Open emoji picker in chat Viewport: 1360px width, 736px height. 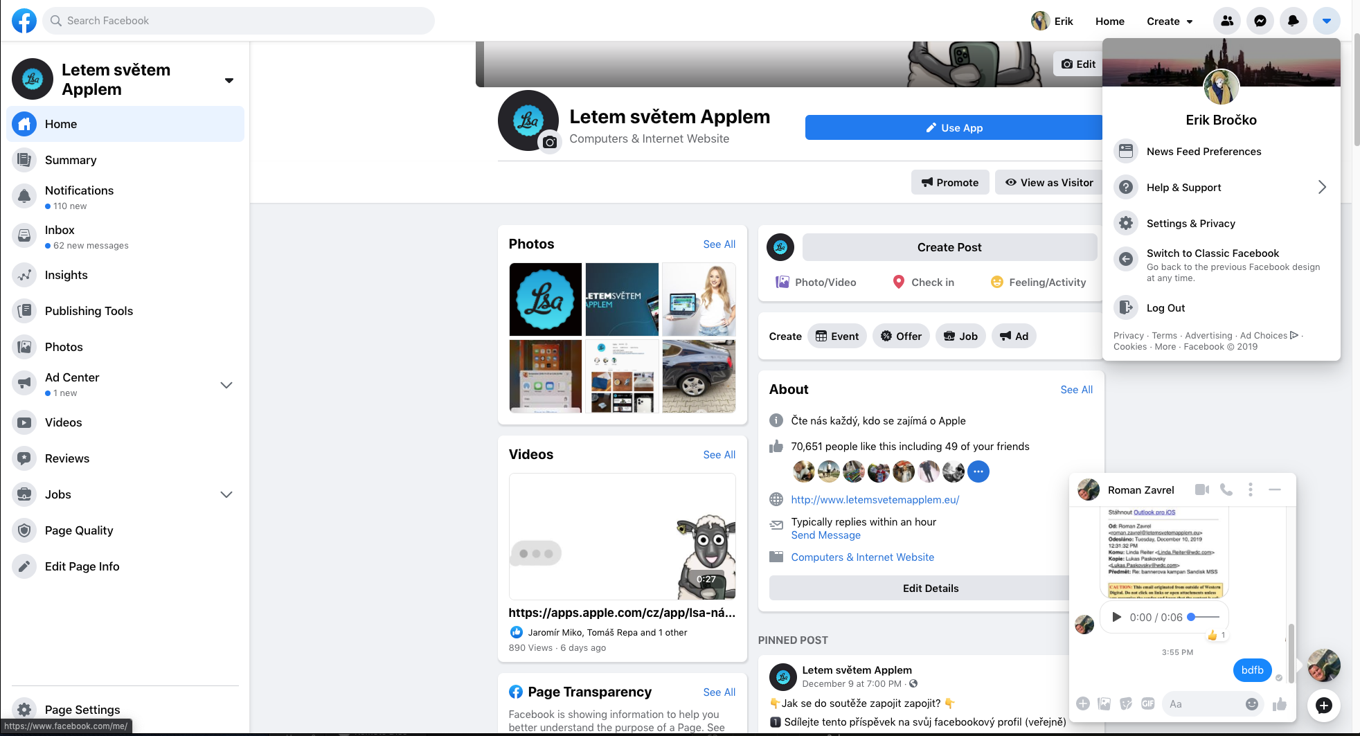[1251, 703]
